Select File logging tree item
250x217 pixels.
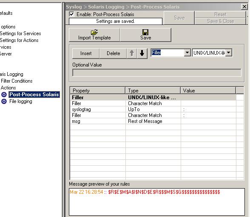point(21,101)
